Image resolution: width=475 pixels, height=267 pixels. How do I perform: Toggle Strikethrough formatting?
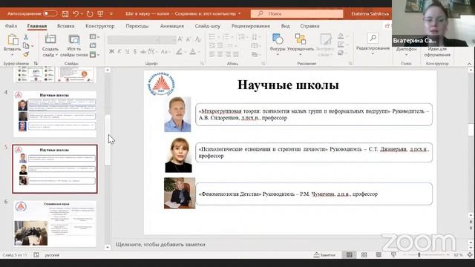pos(143,51)
